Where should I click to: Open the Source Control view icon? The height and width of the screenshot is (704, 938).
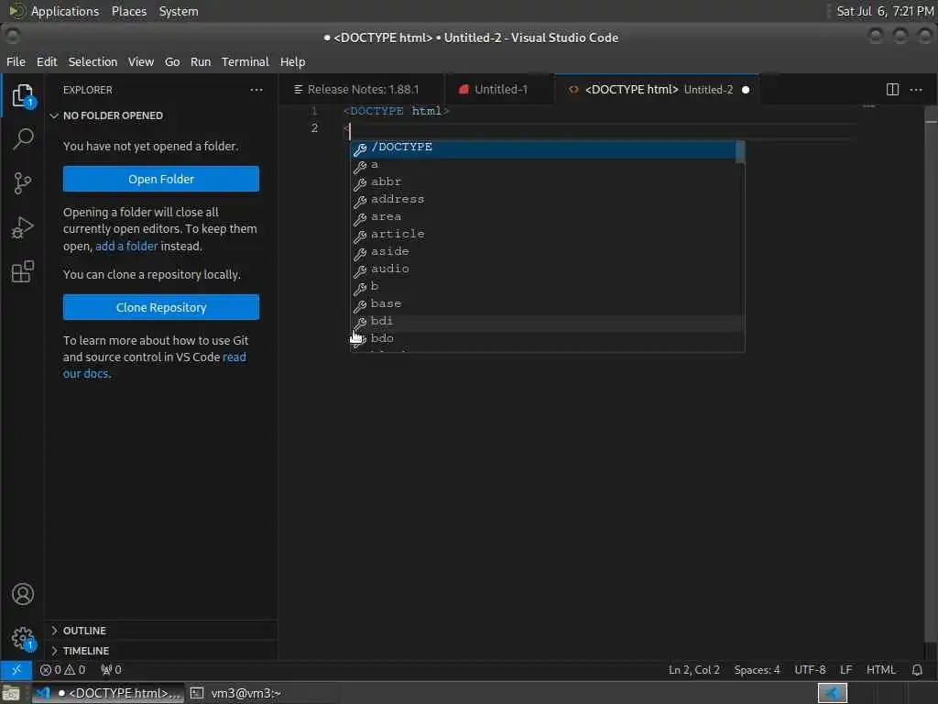[23, 183]
